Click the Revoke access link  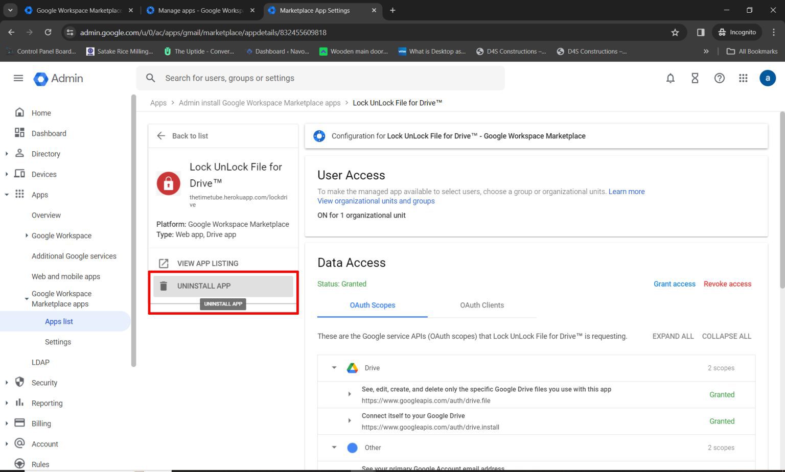pos(727,284)
